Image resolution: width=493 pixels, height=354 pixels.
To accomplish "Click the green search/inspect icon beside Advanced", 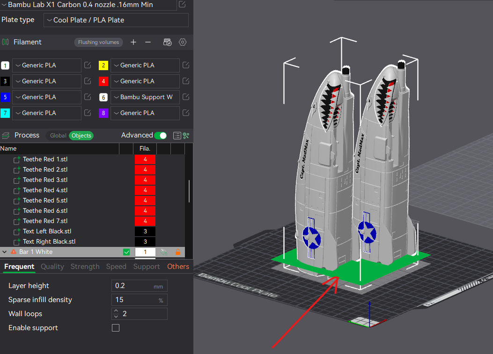I will pyautogui.click(x=185, y=135).
